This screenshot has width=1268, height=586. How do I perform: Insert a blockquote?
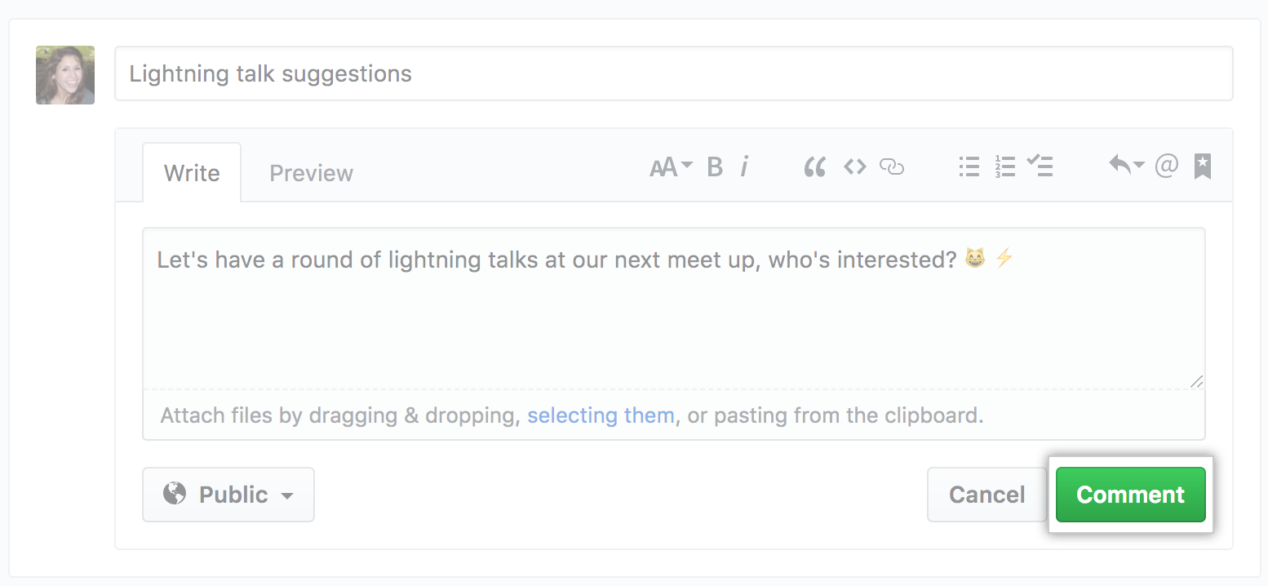point(814,166)
